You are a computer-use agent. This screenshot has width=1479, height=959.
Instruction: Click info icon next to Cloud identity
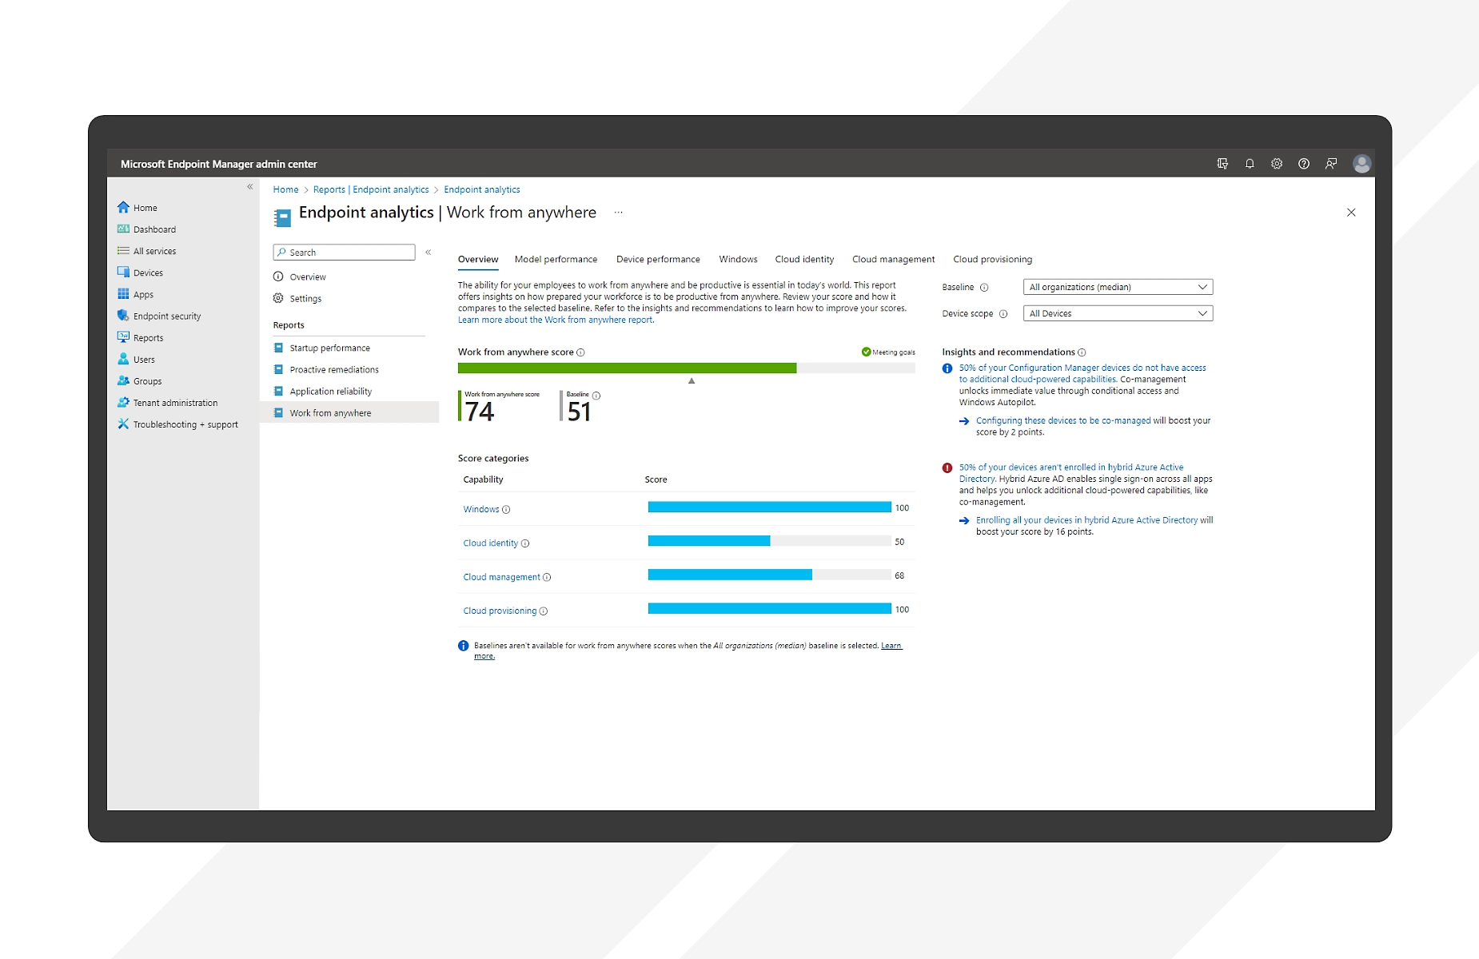click(x=525, y=543)
